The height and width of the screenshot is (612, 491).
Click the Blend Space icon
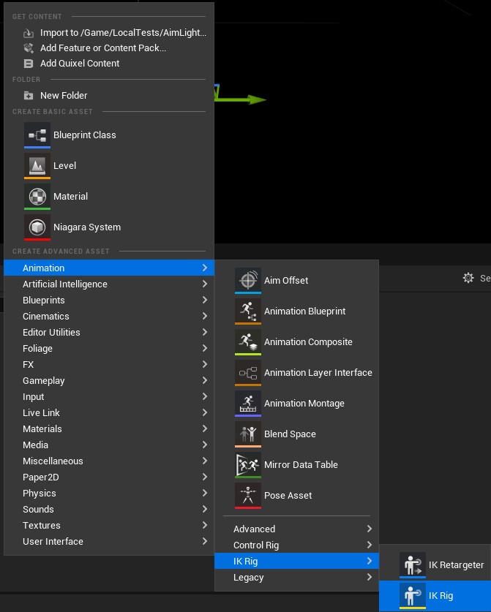247,434
